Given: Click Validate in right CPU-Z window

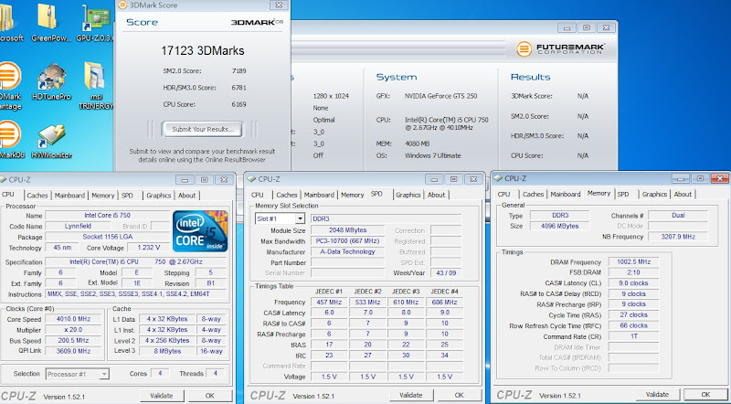Looking at the screenshot, I should pos(658,394).
